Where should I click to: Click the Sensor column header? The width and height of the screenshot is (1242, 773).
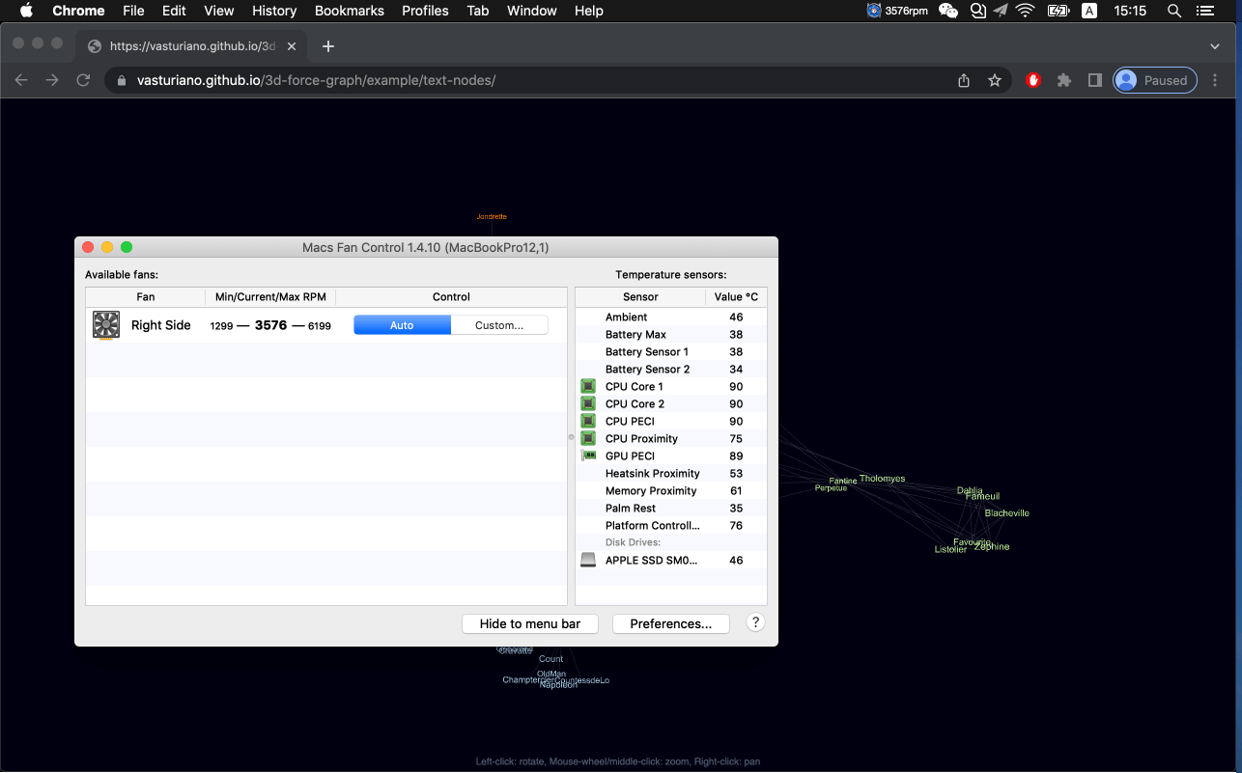(x=640, y=296)
